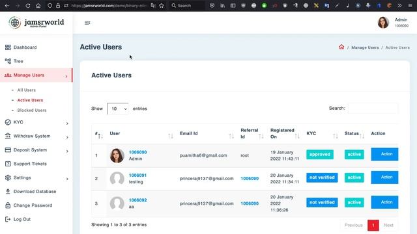Click the Dashboard grid icon
417x234 pixels.
[8, 47]
